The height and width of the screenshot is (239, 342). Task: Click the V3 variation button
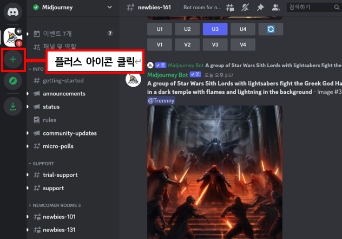(x=215, y=44)
